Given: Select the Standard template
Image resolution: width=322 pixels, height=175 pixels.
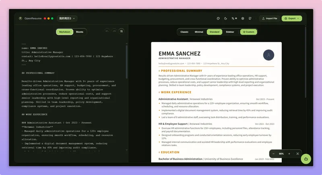Looking at the screenshot, I should coord(215,32).
